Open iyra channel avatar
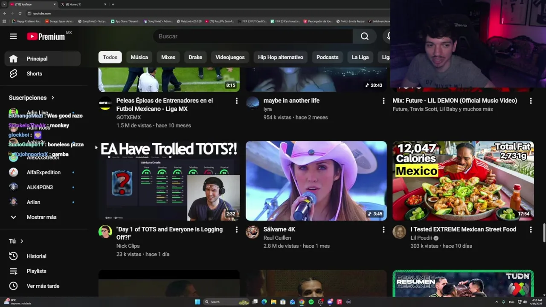546x307 pixels. (252, 103)
